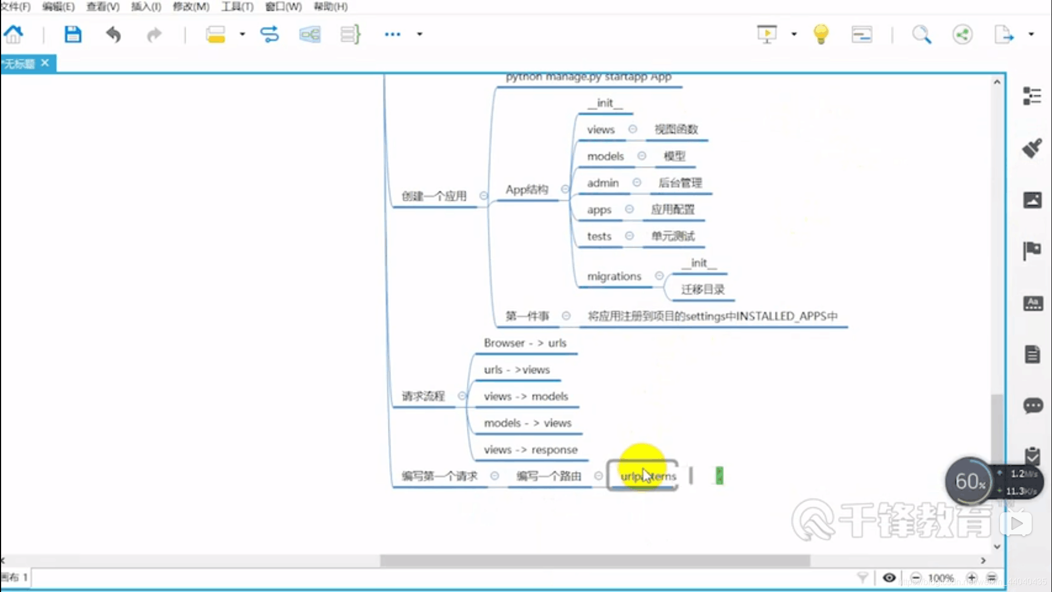The height and width of the screenshot is (592, 1052).
Task: Open the topic insert dropdown arrow
Action: click(242, 34)
